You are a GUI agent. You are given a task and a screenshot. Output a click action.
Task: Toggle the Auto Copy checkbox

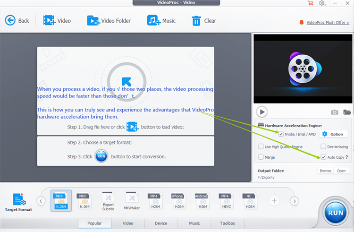pos(323,157)
